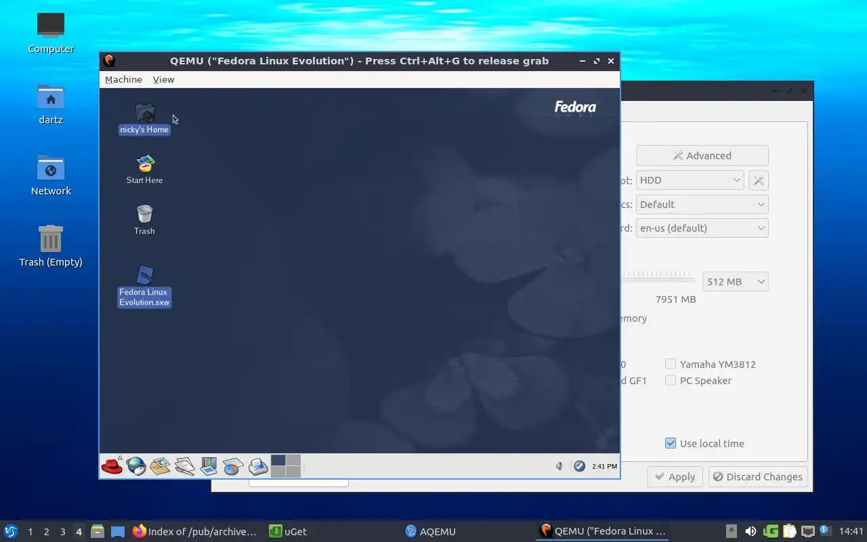Select the bottom-right workspace in the Fedora pager
The image size is (867, 542).
tap(293, 472)
